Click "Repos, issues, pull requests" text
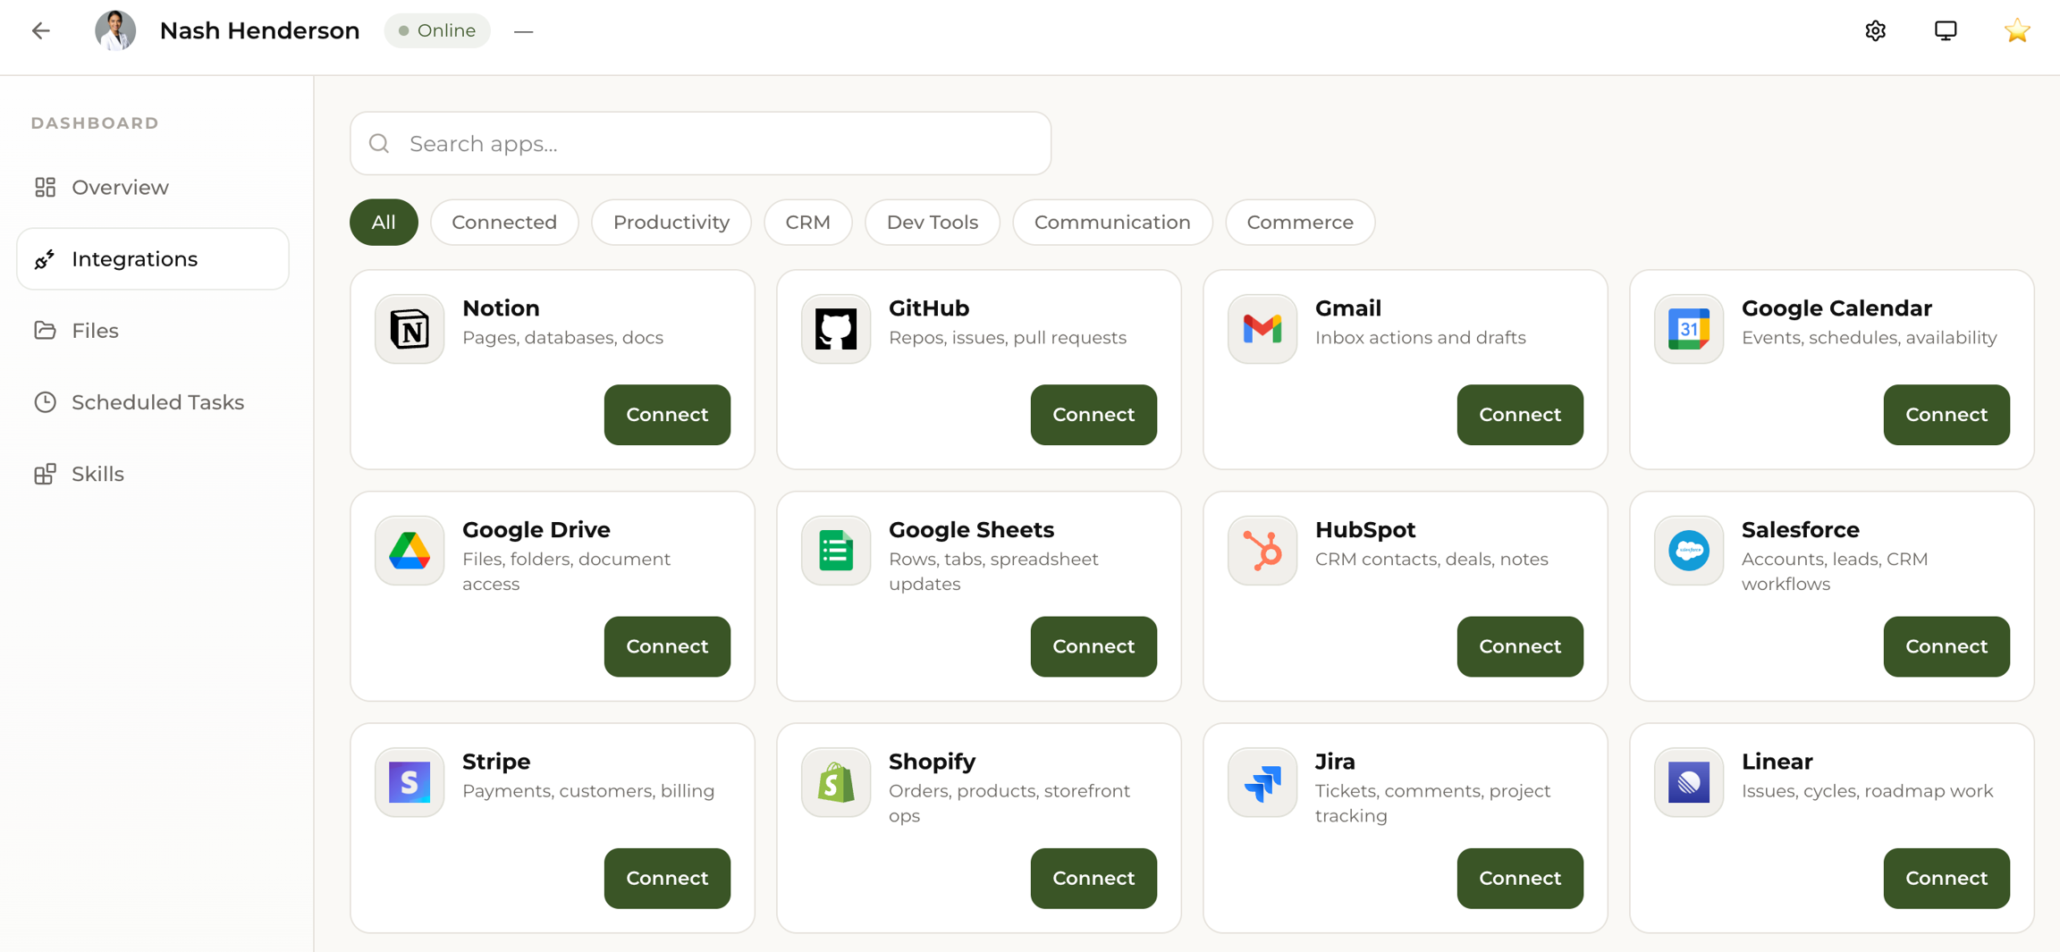This screenshot has height=952, width=2060. coord(1008,338)
